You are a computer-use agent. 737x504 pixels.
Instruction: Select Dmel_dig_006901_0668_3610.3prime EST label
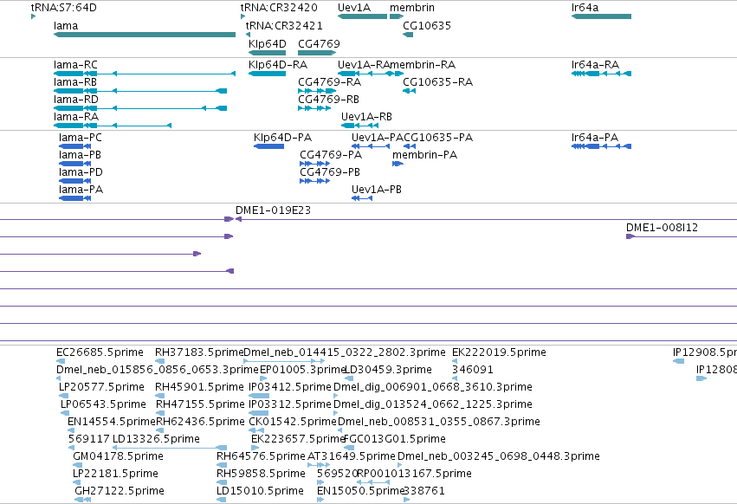coord(433,387)
